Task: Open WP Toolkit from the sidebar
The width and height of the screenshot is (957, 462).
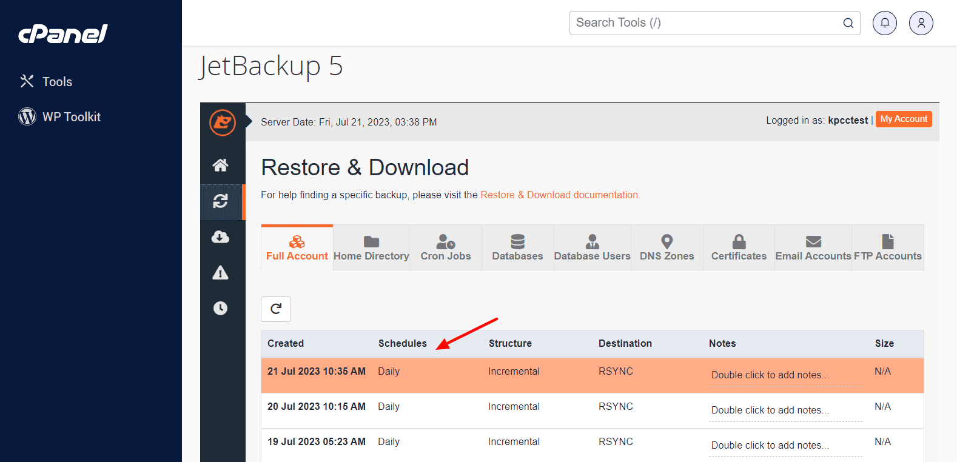Action: point(71,117)
